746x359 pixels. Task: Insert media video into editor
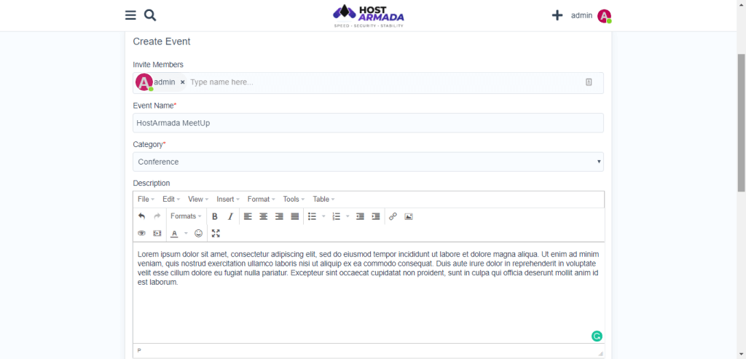[157, 234]
